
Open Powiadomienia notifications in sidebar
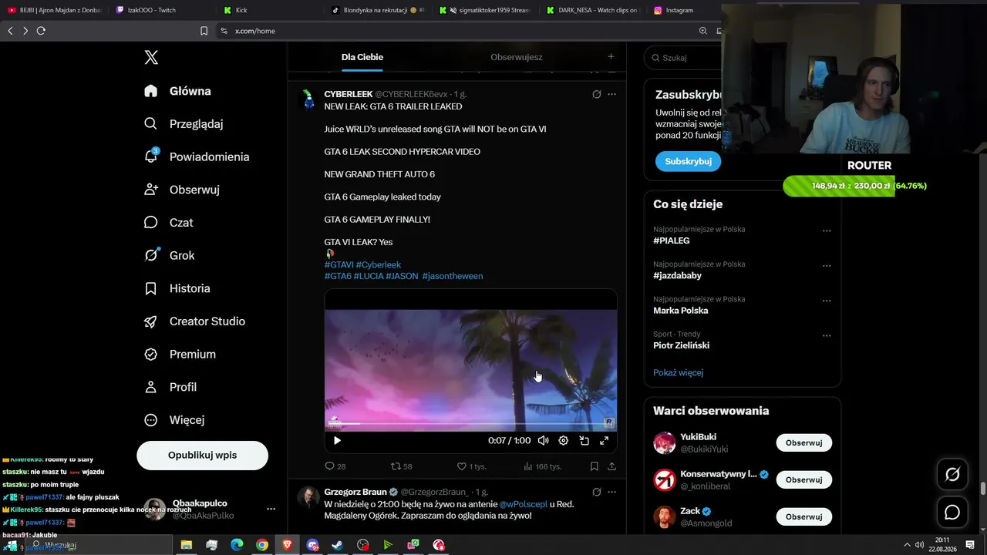pyautogui.click(x=197, y=156)
